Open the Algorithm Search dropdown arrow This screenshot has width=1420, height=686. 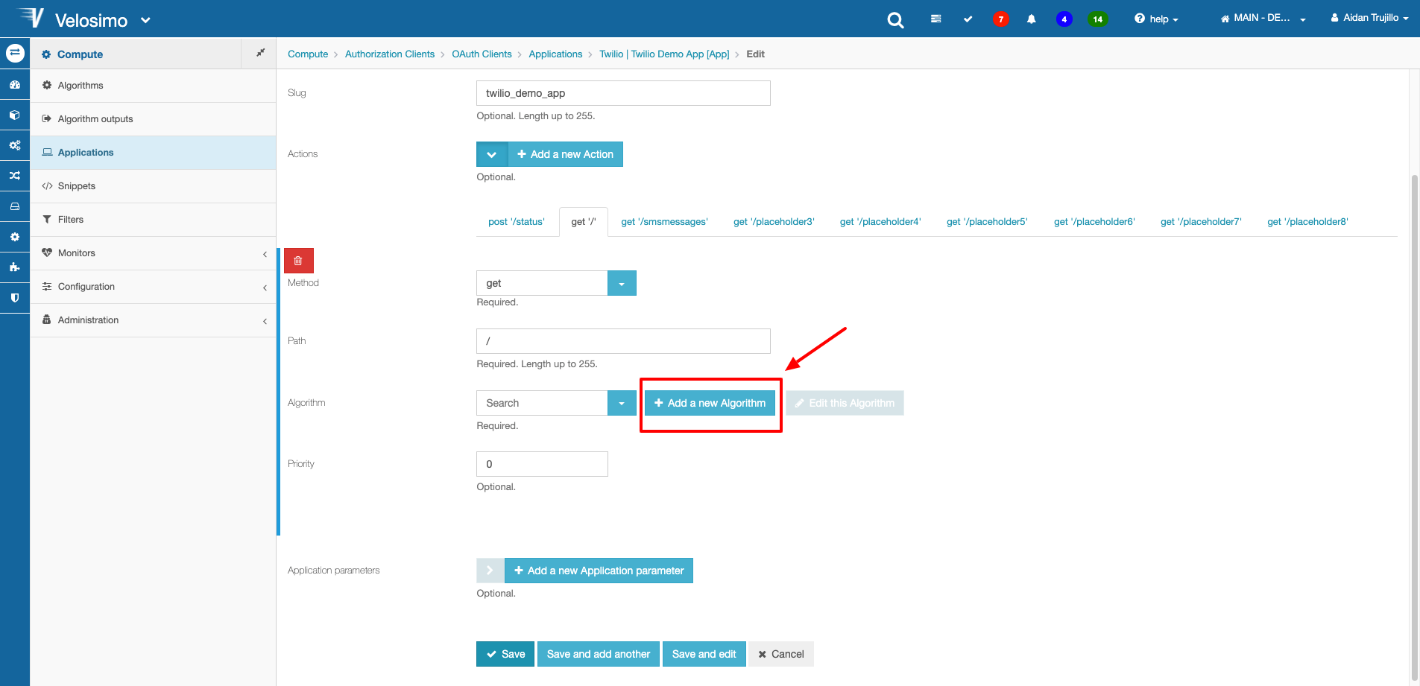click(x=622, y=403)
